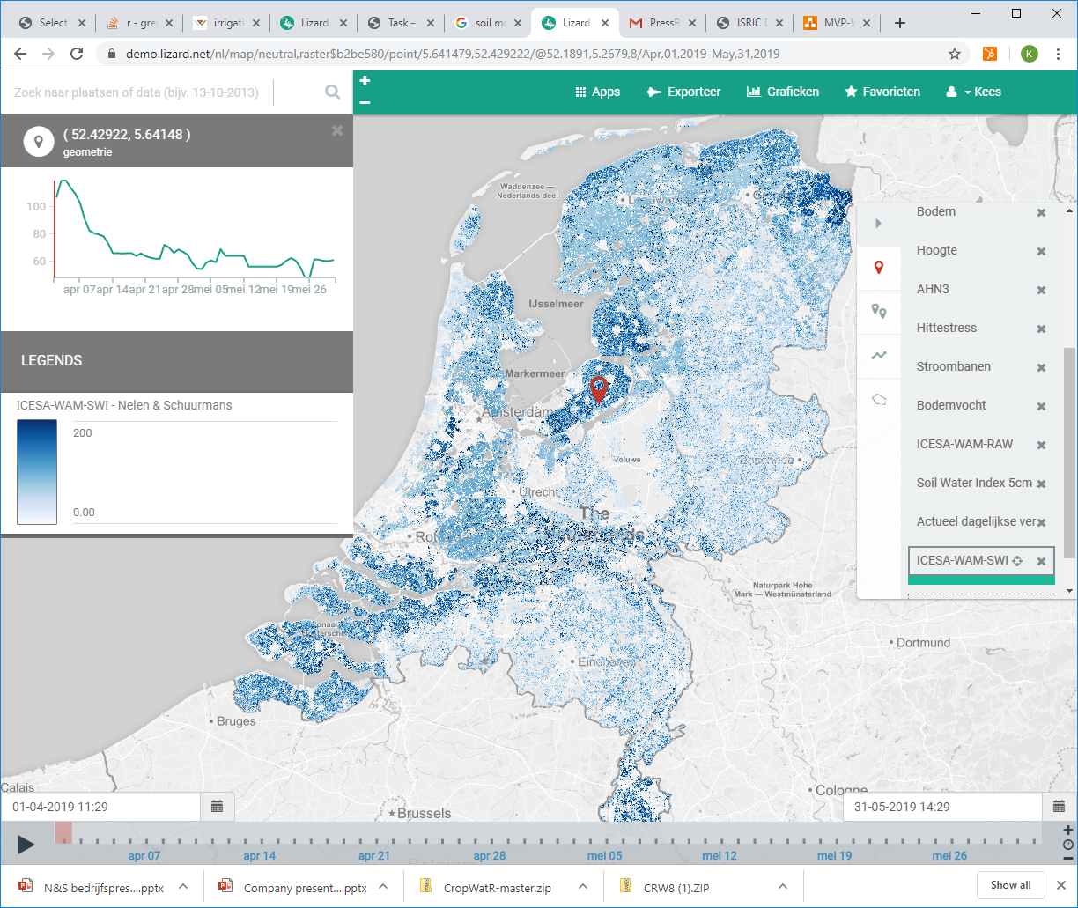Open the calendar for the start date
Screen dimensions: 1078x908
pyautogui.click(x=217, y=806)
